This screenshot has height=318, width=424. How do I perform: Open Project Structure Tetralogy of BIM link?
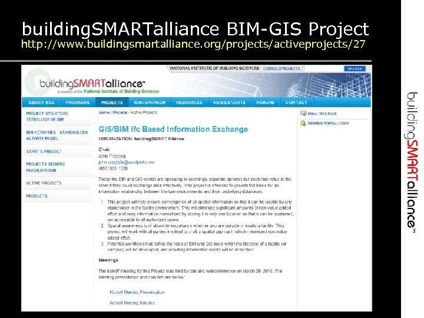[47, 116]
